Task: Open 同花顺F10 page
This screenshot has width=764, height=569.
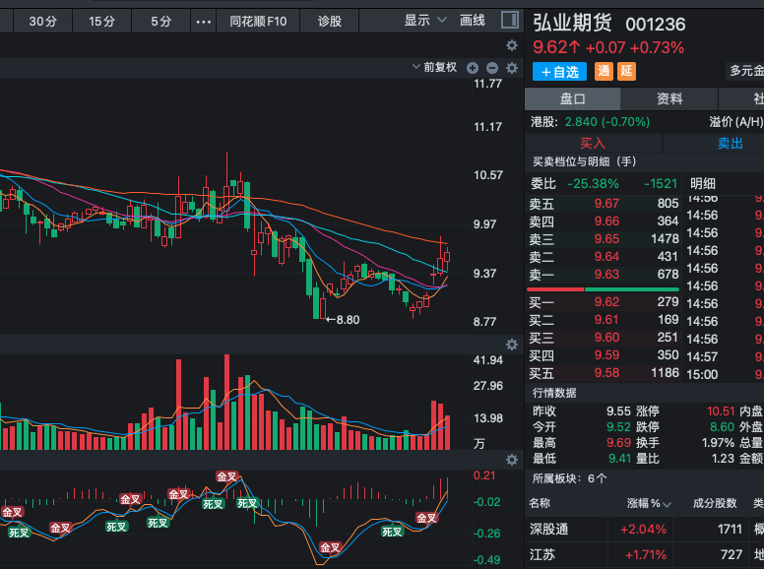Action: coord(258,22)
